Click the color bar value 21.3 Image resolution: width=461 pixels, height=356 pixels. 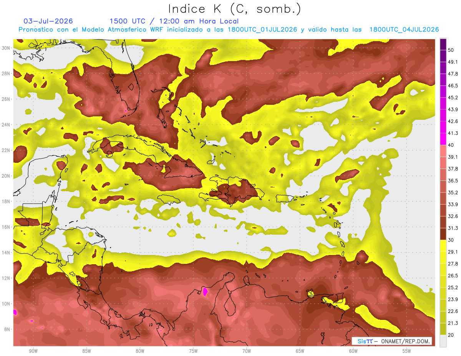453,323
